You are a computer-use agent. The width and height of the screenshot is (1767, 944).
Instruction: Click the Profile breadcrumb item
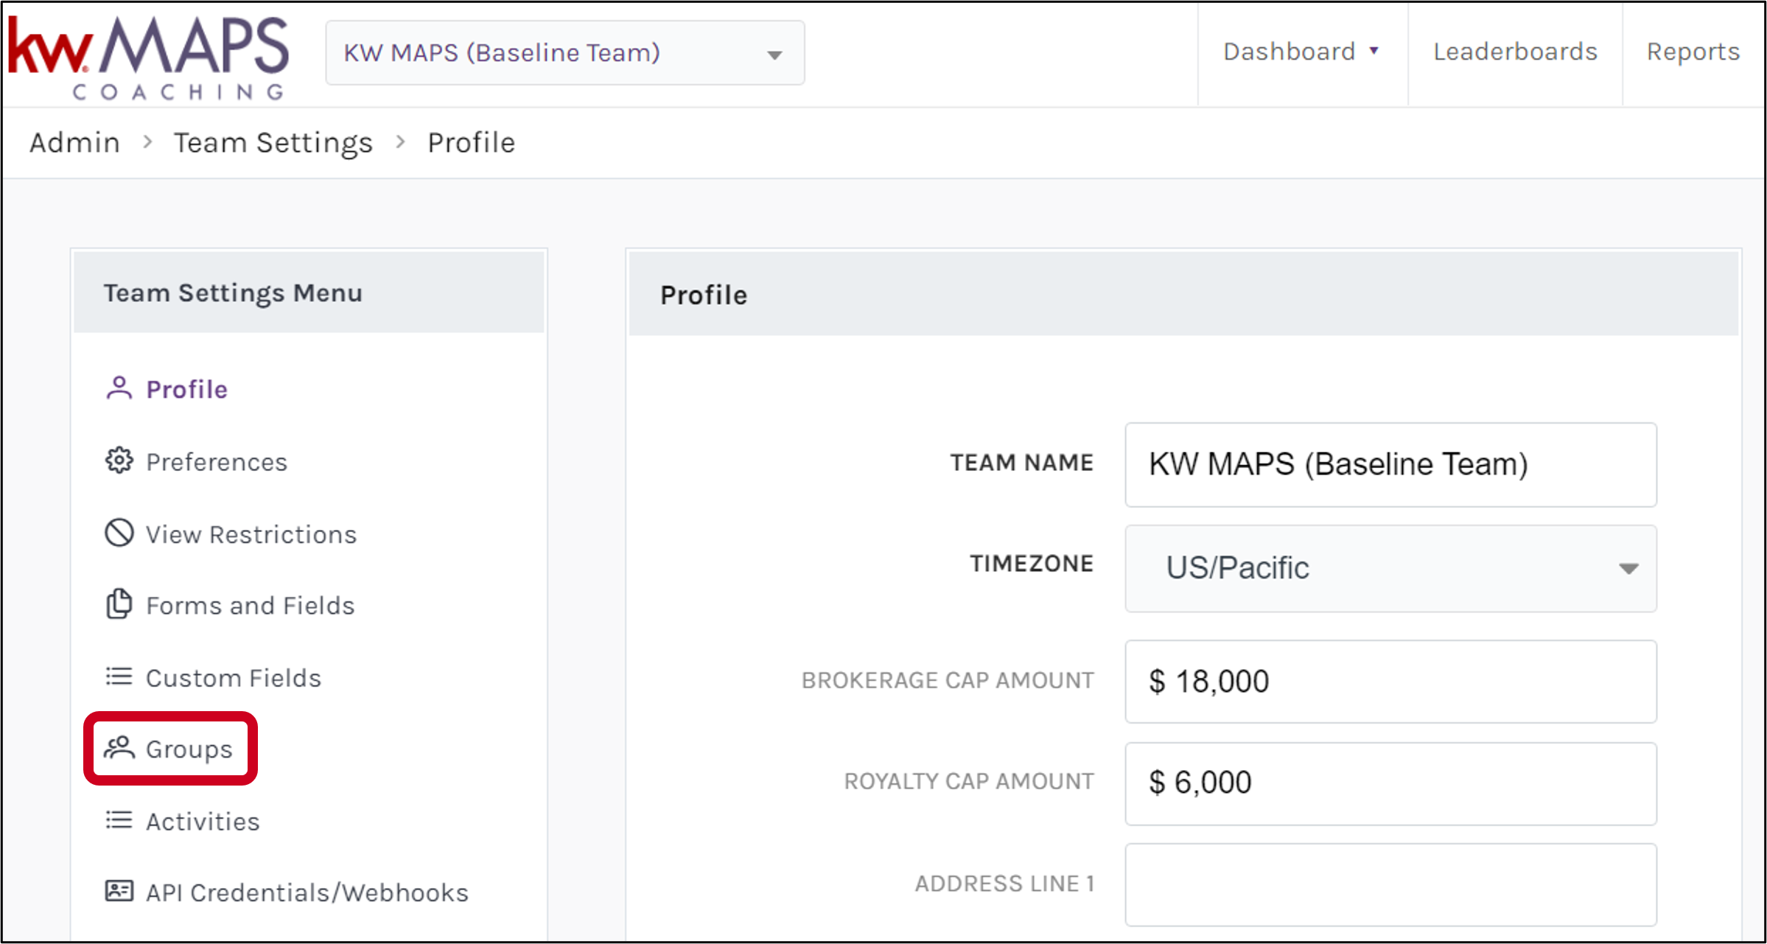[x=472, y=142]
